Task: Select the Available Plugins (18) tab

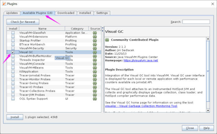Action: (38, 13)
